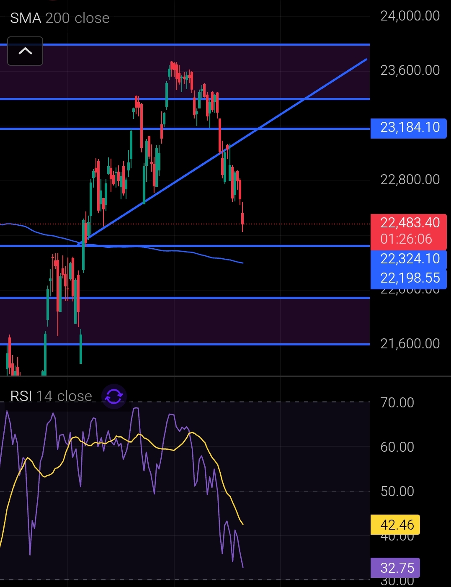The image size is (451, 587).
Task: Tap the candle countdown timer 01:26:06
Action: [406, 239]
